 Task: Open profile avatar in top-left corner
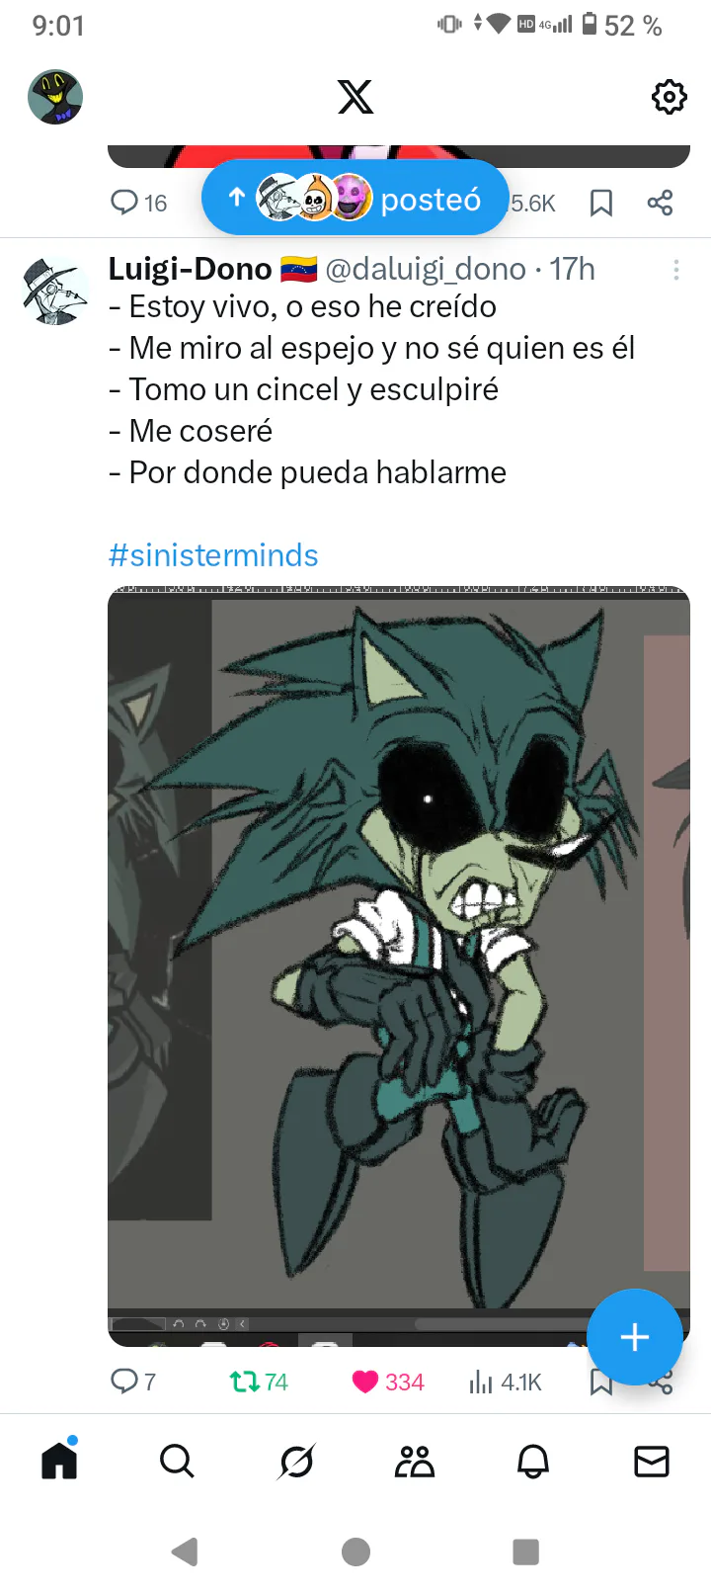[55, 97]
